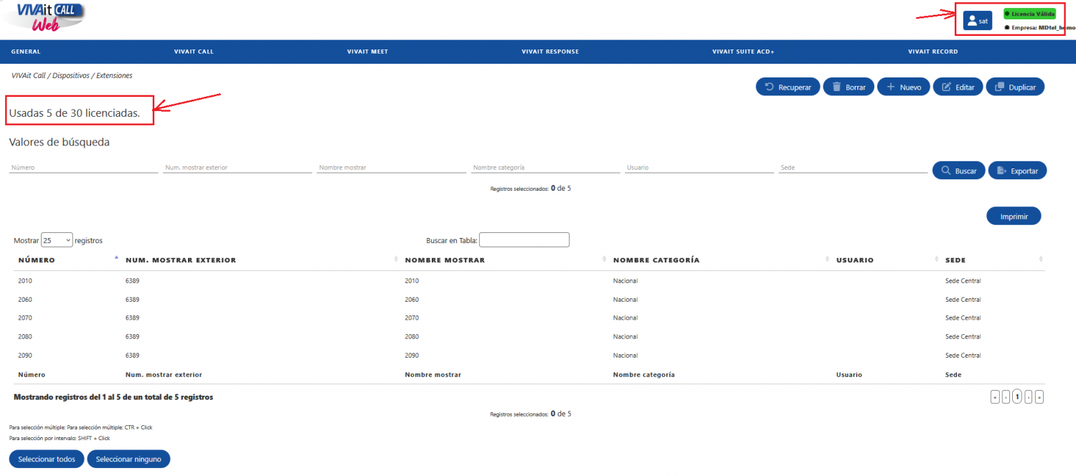Click the breadcrumb VIVAit Call / Dispositivos / Extensiones
Image resolution: width=1076 pixels, height=476 pixels.
pos(72,75)
